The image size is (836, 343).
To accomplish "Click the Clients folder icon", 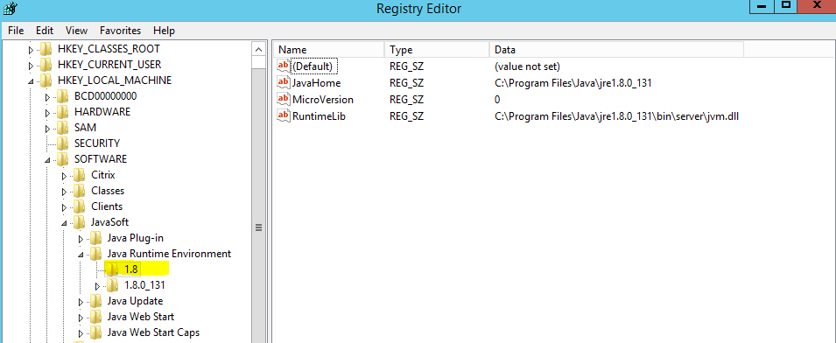I will 80,206.
